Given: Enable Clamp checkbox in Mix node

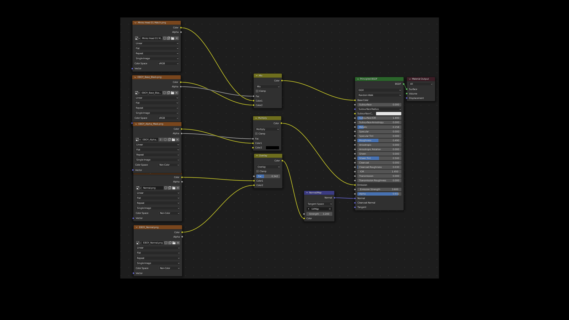Looking at the screenshot, I should pyautogui.click(x=257, y=91).
